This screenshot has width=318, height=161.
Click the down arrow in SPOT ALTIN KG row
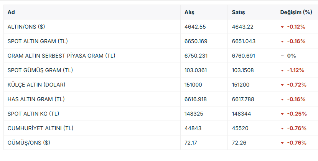pyautogui.click(x=282, y=114)
